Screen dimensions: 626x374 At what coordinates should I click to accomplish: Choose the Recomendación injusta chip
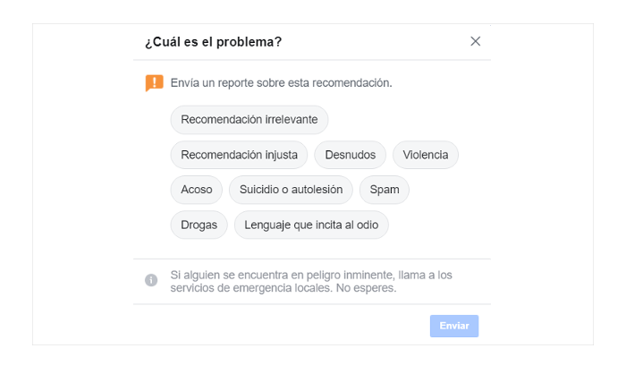click(x=239, y=155)
